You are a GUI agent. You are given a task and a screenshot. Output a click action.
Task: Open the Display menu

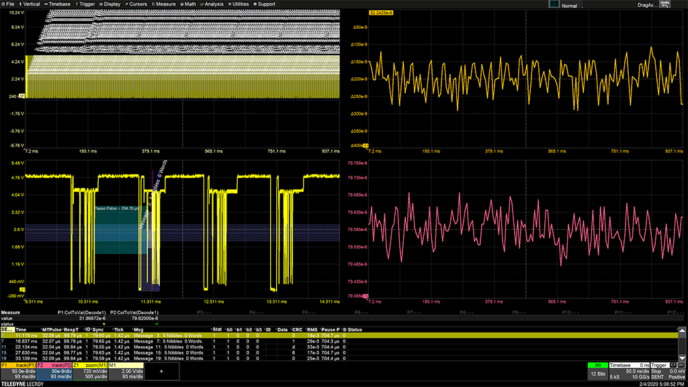tap(110, 4)
